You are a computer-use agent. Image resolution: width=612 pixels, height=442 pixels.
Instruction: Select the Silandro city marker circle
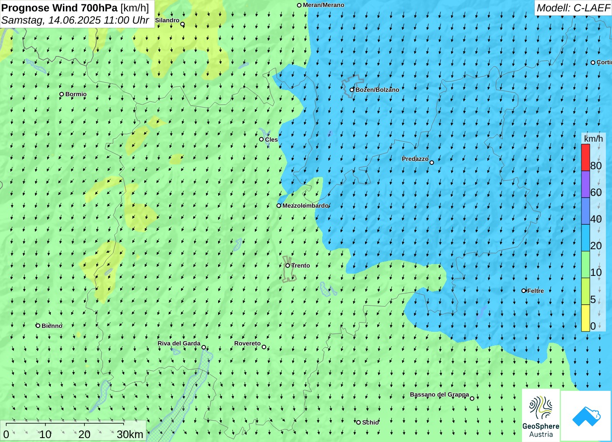pyautogui.click(x=183, y=24)
